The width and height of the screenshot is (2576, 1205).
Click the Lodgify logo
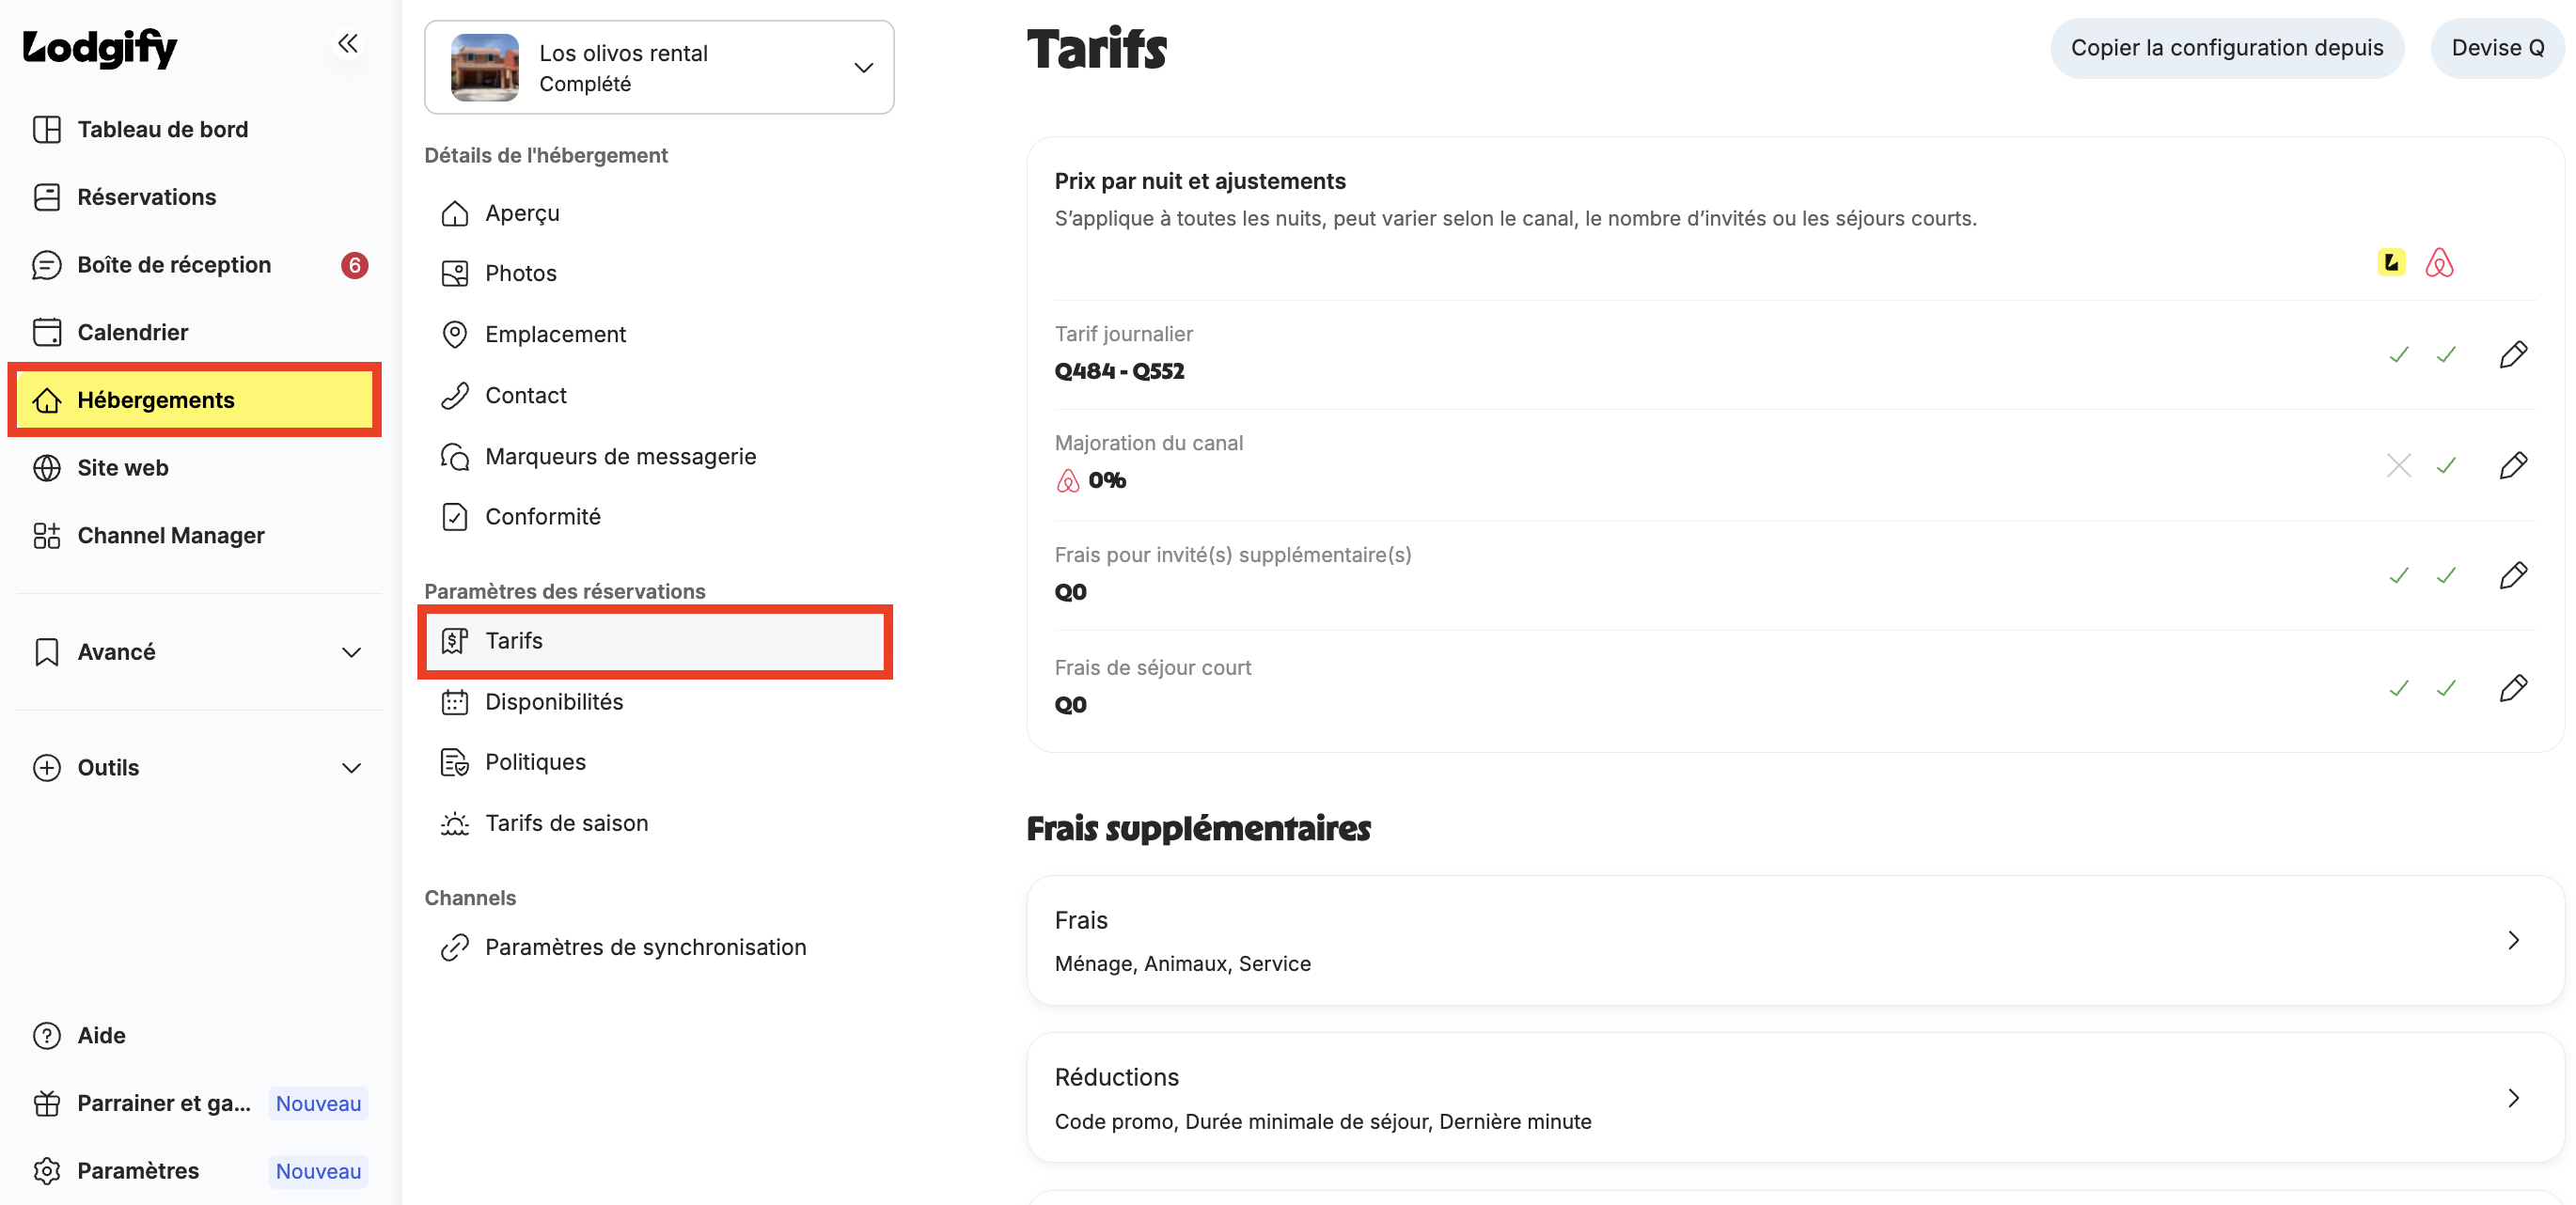99,47
